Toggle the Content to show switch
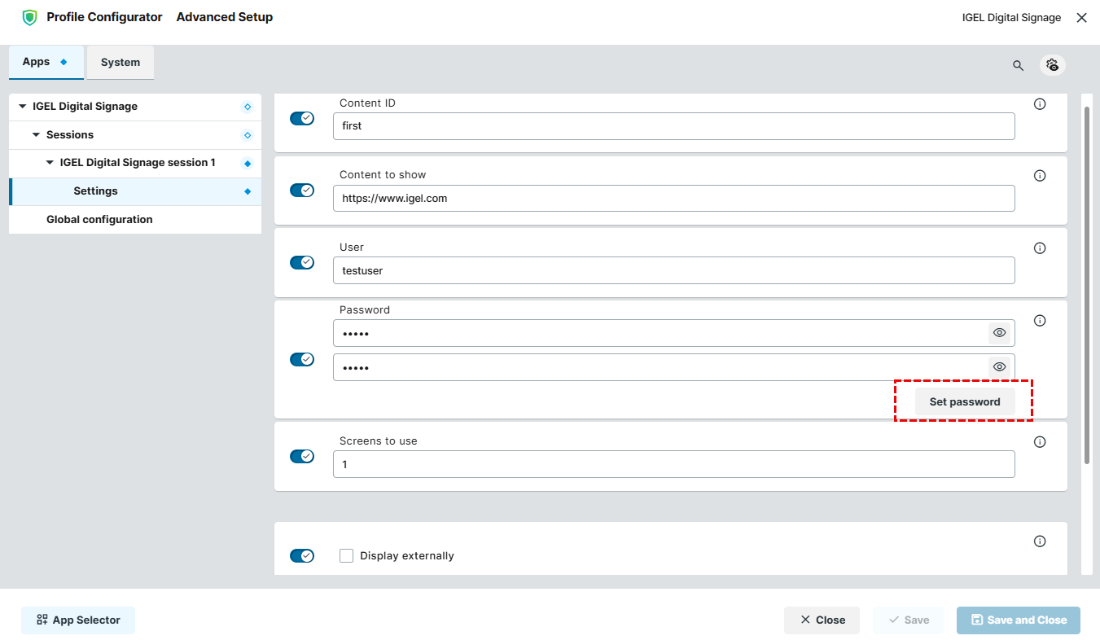1100x640 pixels. pos(302,191)
